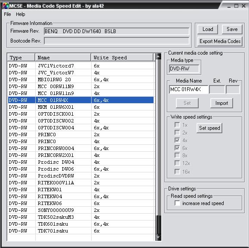Toggle the 8x write speed checkbox
This screenshot has width=249, height=248.
(177, 155)
